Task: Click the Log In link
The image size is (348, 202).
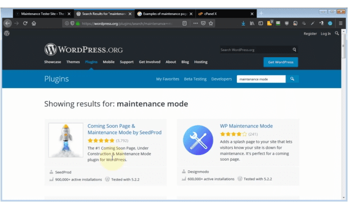Action: 325,34
